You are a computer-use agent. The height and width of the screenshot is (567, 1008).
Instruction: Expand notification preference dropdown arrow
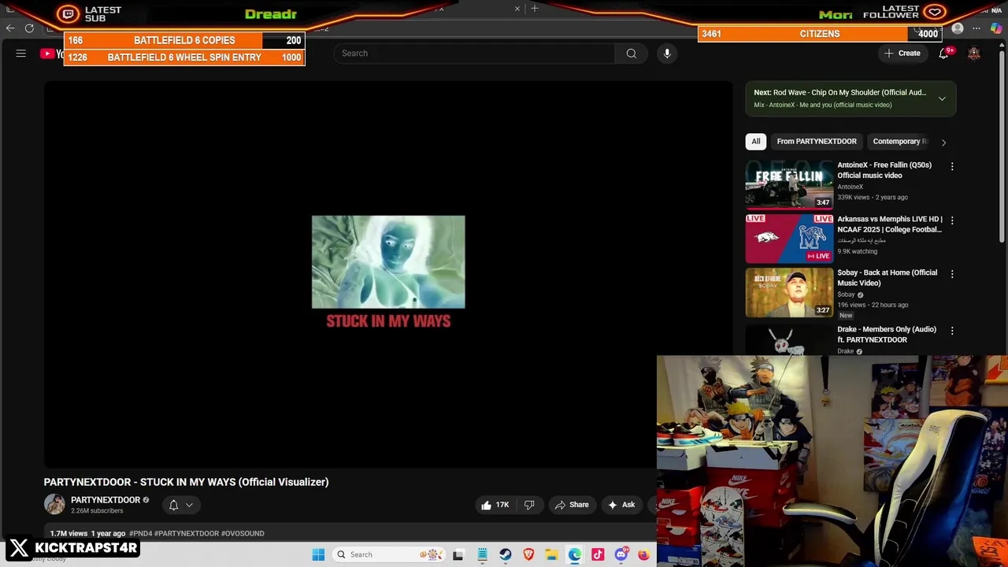(x=189, y=506)
